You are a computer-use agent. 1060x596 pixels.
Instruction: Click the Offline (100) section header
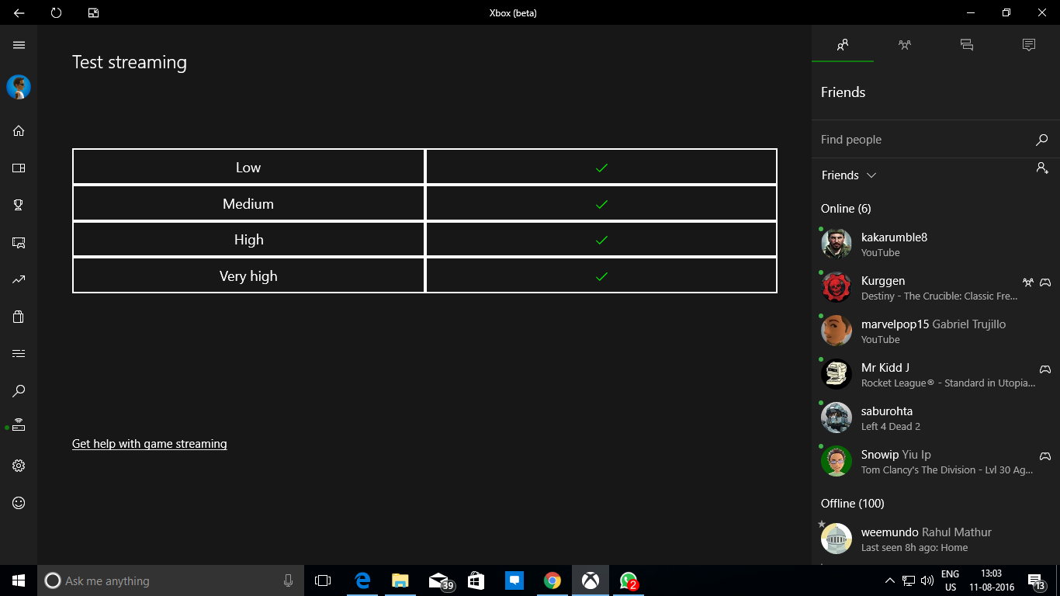(x=852, y=504)
